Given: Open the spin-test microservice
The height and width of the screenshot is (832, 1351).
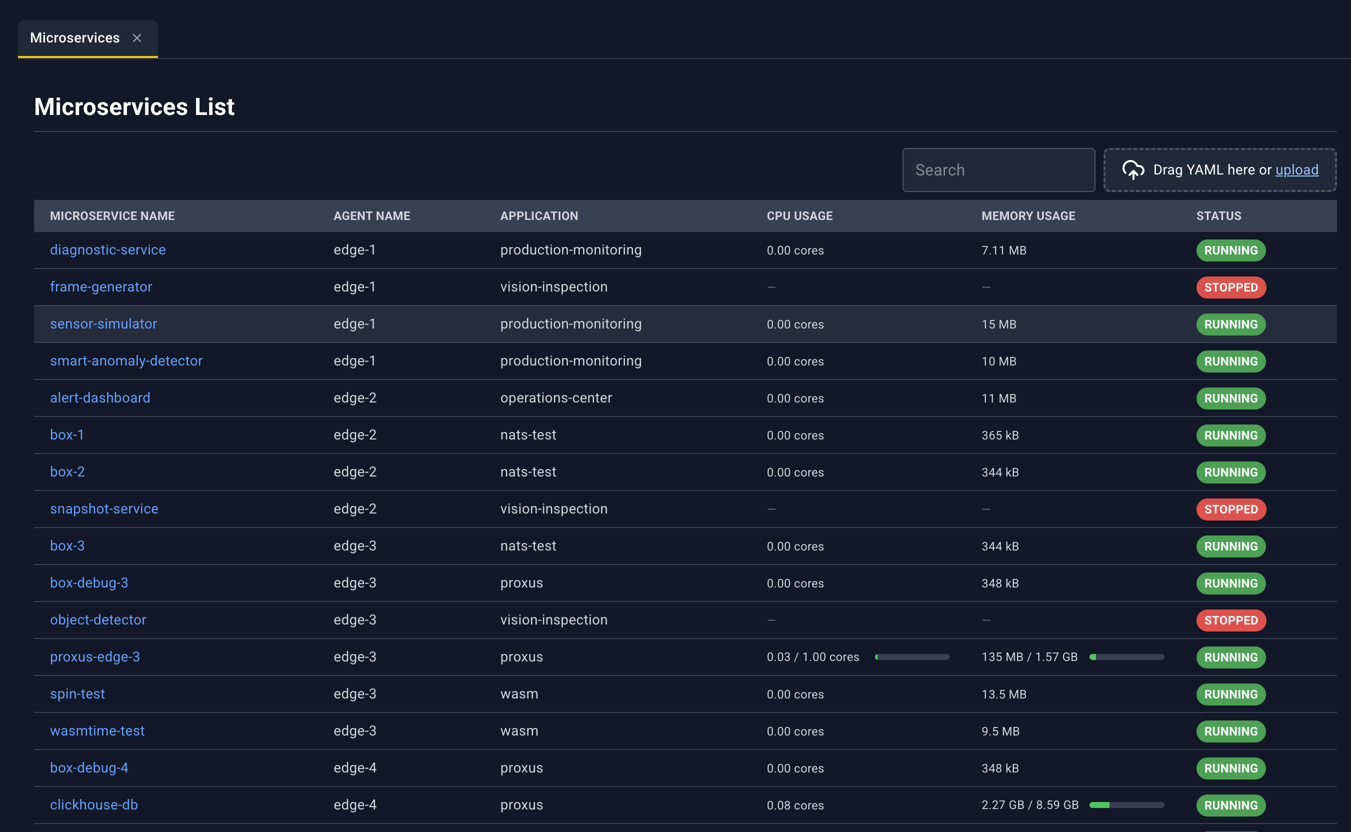Looking at the screenshot, I should [77, 694].
